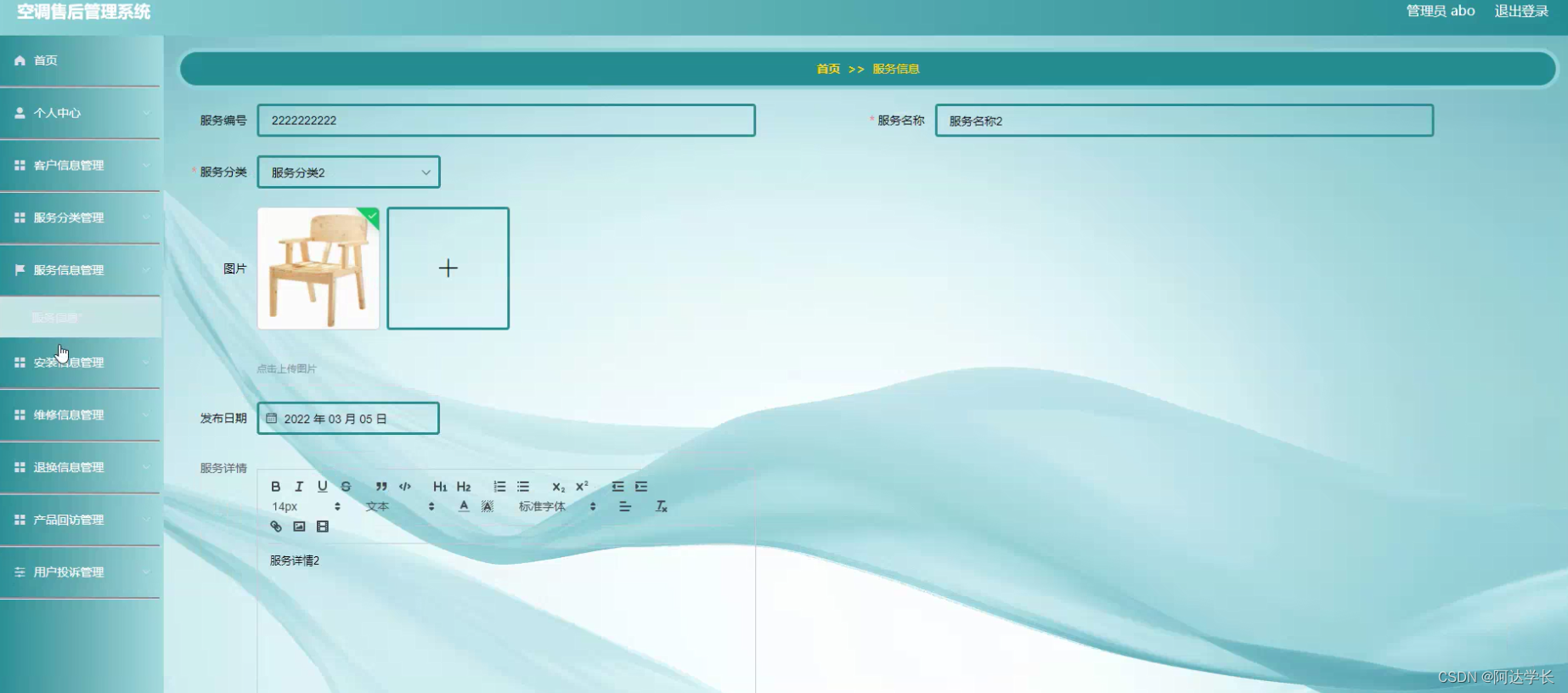
Task: Open the 标准字体 font family dropdown
Action: [557, 506]
